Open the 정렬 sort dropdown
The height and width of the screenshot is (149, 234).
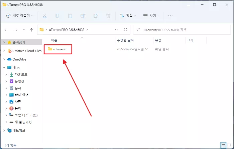128,16
